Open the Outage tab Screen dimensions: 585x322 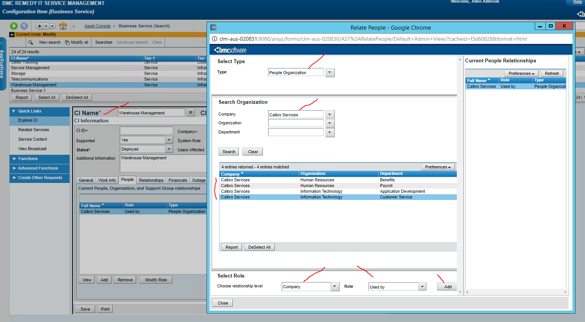[199, 180]
